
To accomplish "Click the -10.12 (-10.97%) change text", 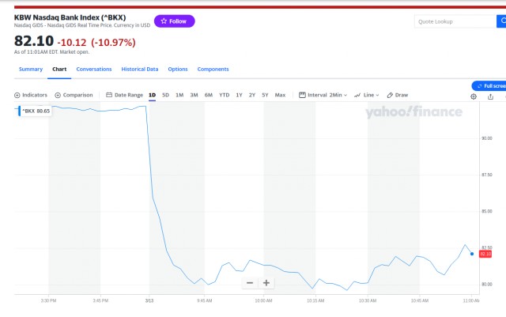I will [x=96, y=42].
